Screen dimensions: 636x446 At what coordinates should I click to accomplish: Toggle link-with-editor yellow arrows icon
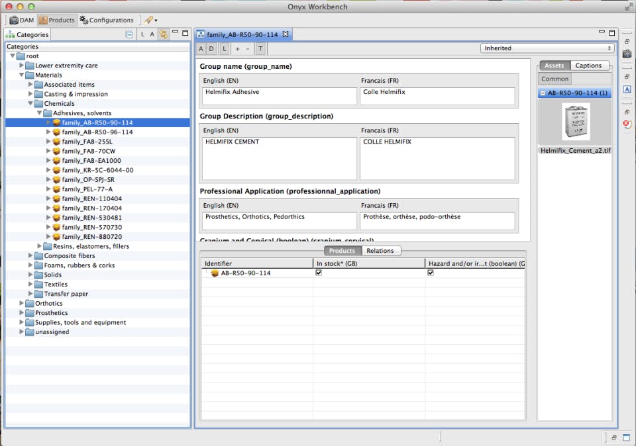pyautogui.click(x=164, y=34)
